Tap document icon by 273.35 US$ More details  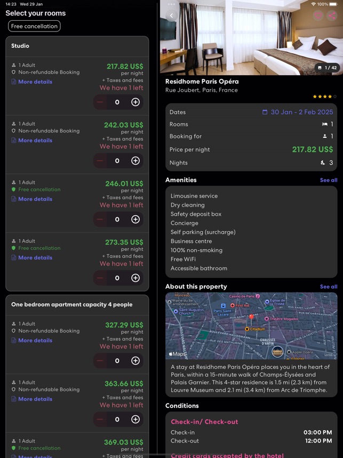click(x=13, y=258)
